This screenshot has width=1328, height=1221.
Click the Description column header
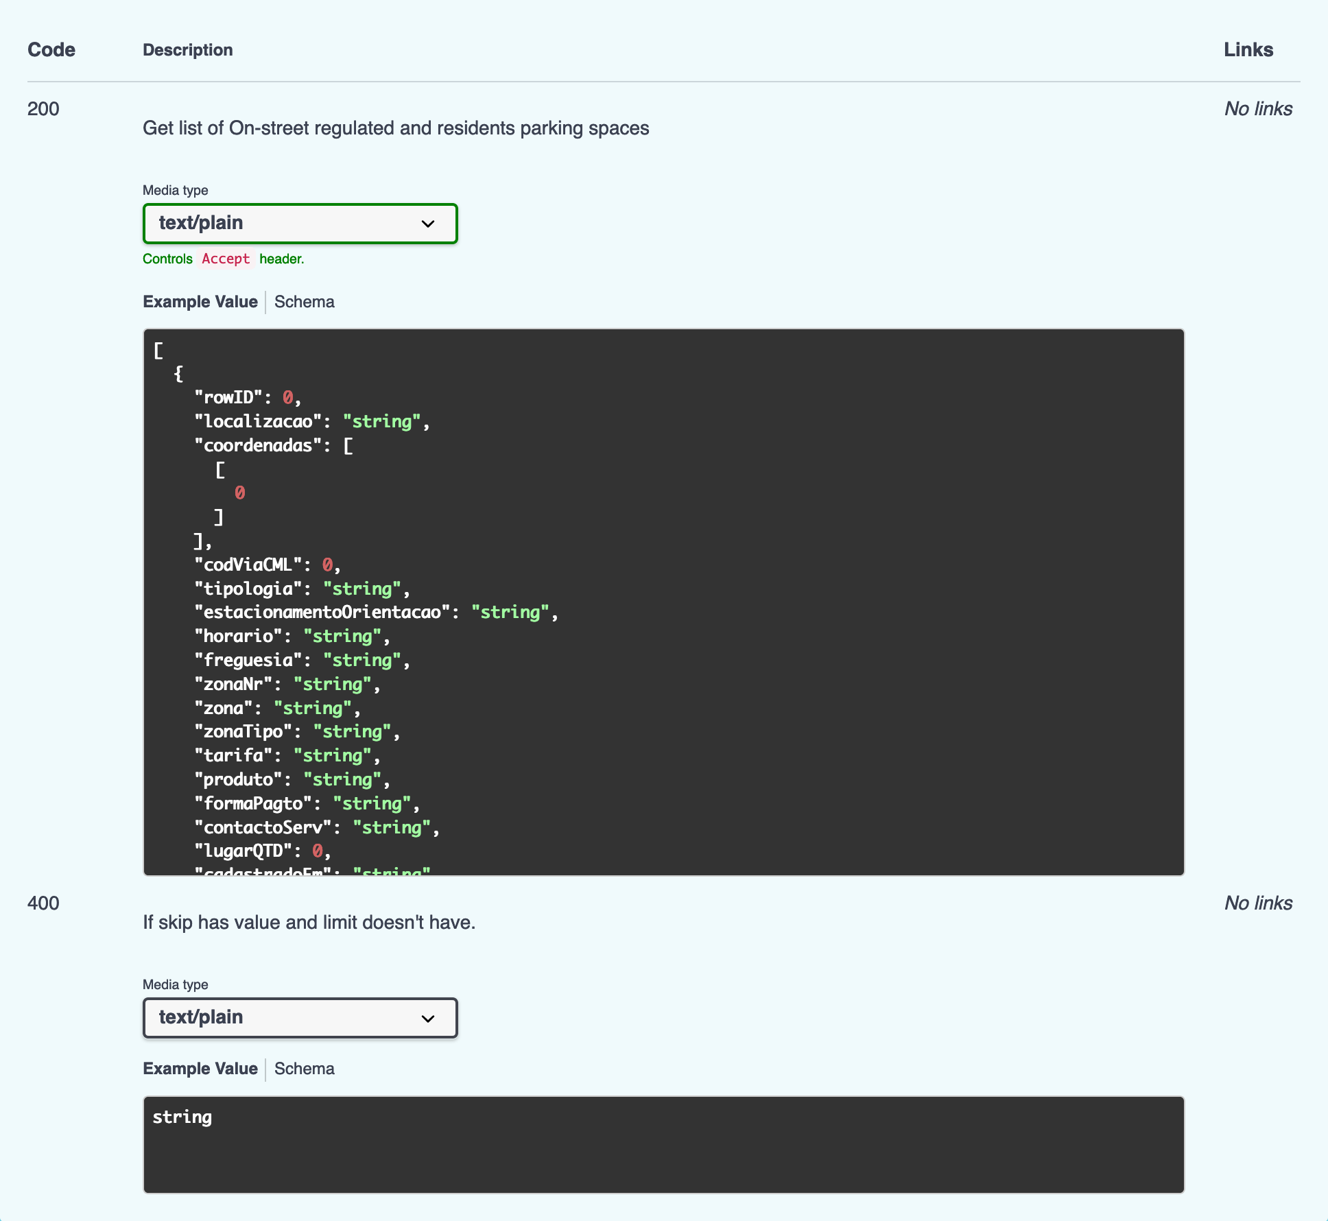[x=188, y=50]
